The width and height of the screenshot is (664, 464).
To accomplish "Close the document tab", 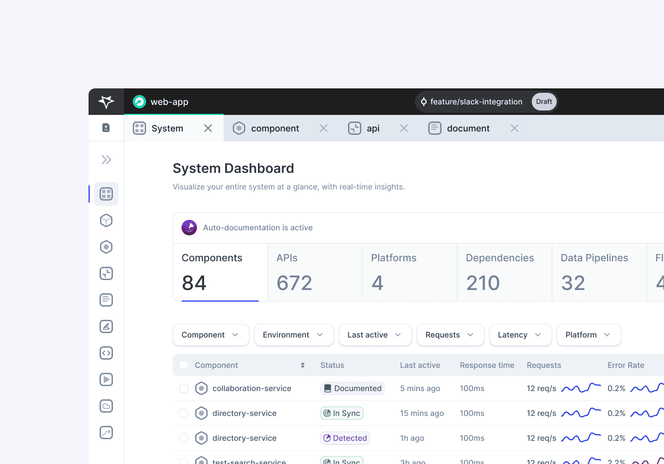I will click(x=515, y=128).
